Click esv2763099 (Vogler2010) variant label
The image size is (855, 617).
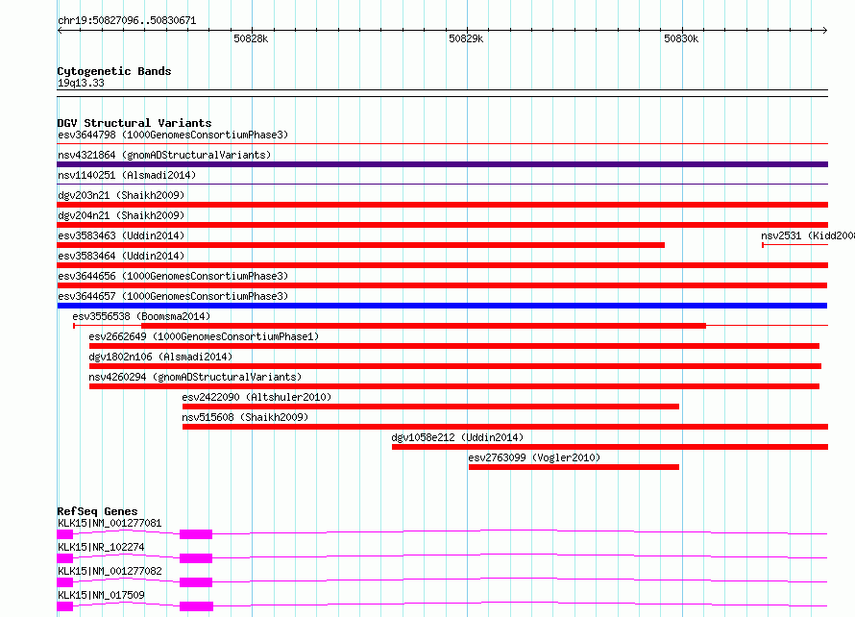click(534, 457)
